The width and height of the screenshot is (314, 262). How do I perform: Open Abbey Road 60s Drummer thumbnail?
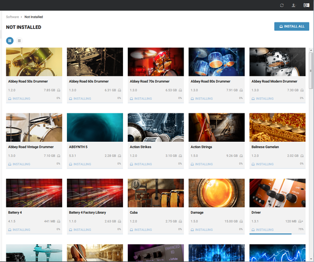click(x=95, y=62)
